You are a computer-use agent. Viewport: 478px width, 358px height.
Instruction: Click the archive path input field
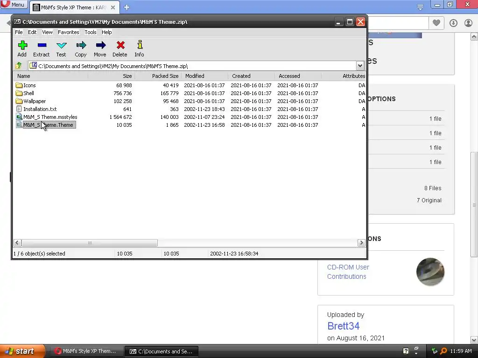[x=192, y=66]
